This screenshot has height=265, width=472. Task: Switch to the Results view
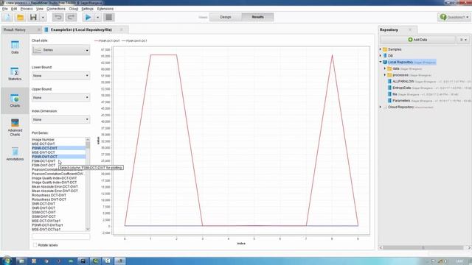257,17
